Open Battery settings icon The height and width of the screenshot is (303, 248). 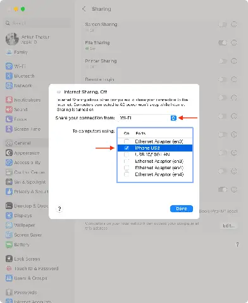[9, 244]
